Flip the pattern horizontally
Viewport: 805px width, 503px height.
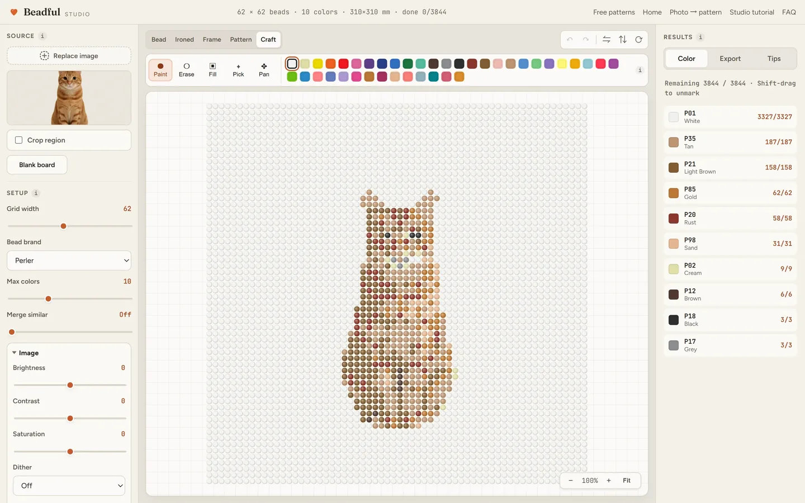click(x=607, y=40)
